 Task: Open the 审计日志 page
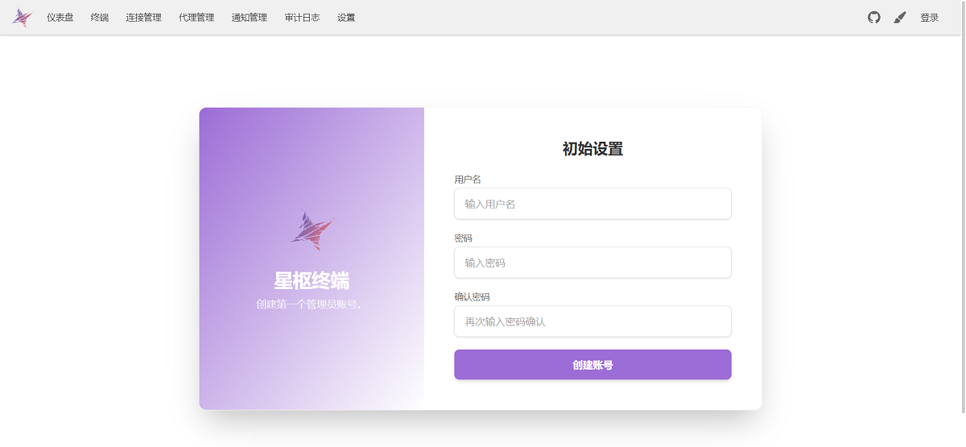click(302, 18)
